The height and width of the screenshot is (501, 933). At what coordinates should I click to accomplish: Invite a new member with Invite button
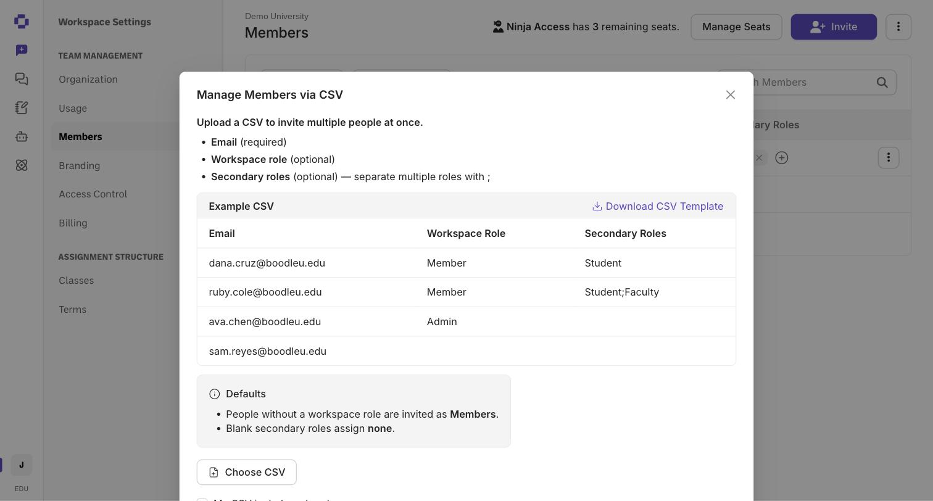[834, 27]
